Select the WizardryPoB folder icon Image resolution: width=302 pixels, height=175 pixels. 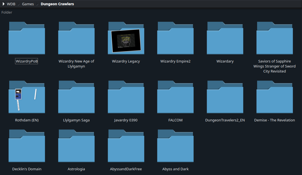click(x=27, y=38)
